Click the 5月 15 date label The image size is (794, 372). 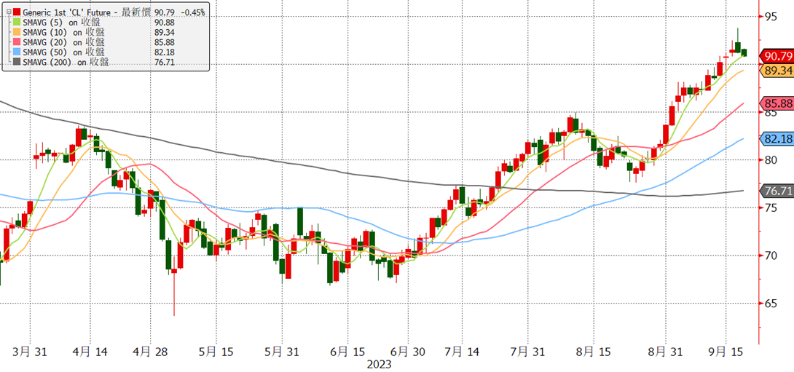[216, 351]
